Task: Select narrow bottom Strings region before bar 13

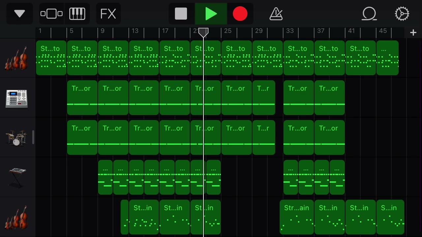Action: (125, 217)
